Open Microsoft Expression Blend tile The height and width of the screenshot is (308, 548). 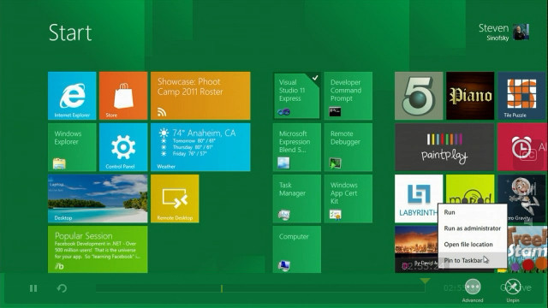tap(297, 147)
